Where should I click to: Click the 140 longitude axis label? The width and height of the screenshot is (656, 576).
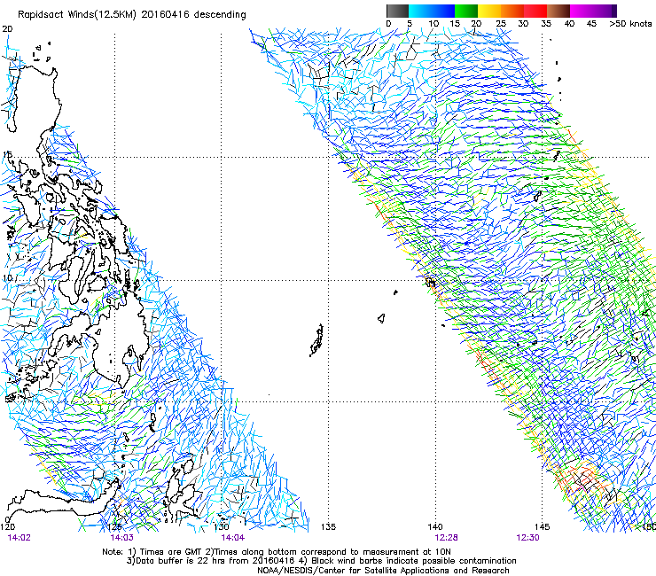(x=435, y=527)
